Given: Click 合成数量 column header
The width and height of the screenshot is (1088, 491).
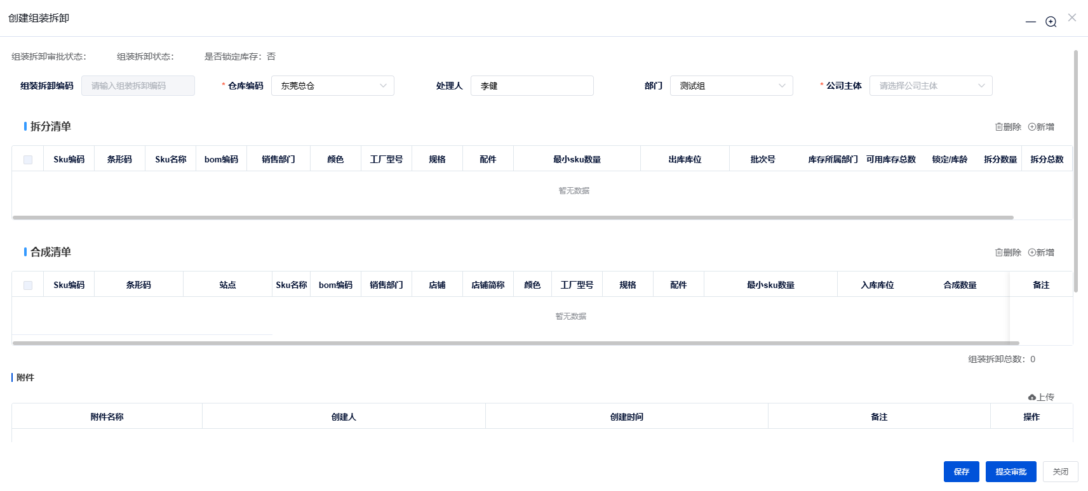Looking at the screenshot, I should point(960,285).
